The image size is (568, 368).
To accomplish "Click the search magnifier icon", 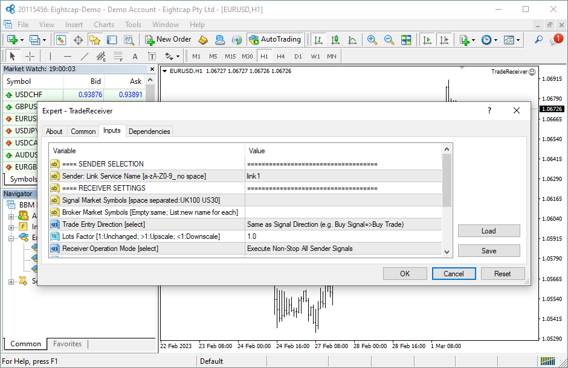I will coord(538,39).
